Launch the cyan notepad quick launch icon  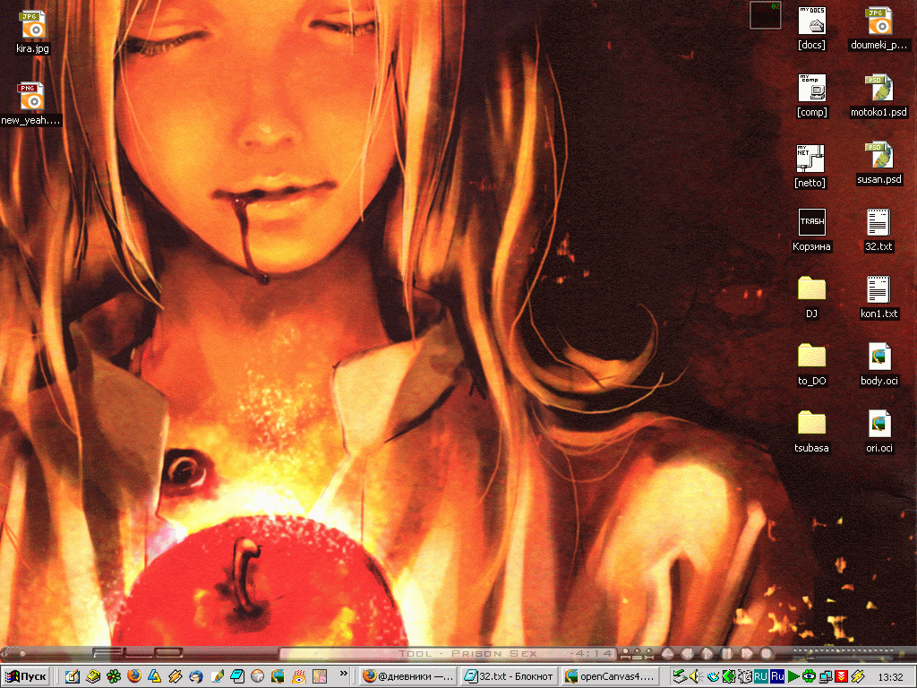point(236,677)
